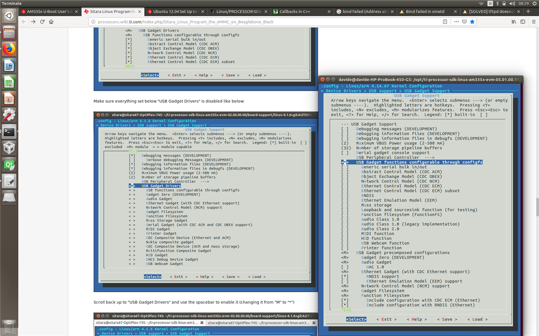Save page to Pocket
Viewport: 539px width, 336px height.
click(464, 21)
